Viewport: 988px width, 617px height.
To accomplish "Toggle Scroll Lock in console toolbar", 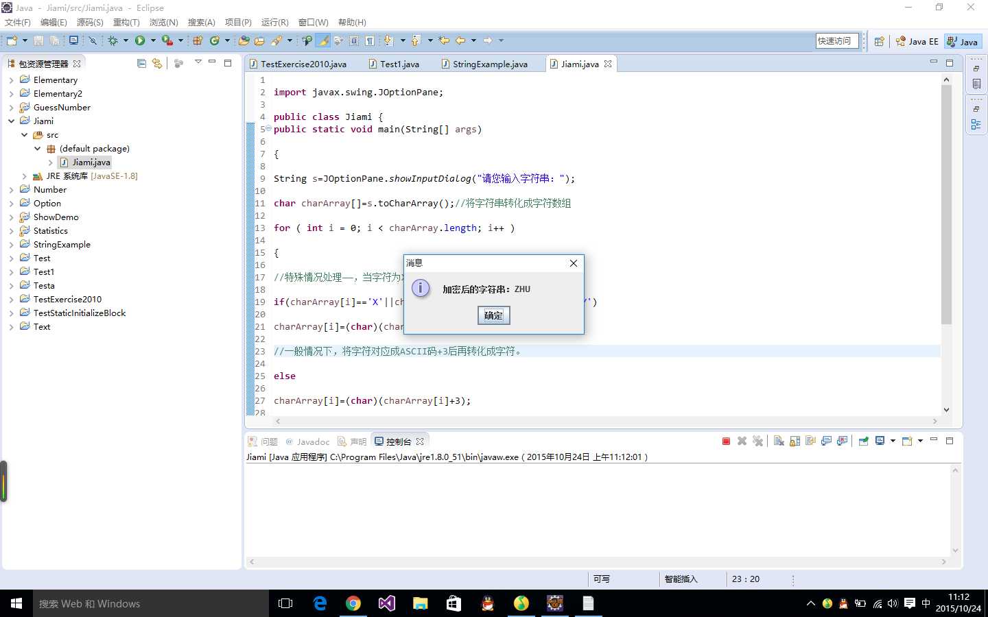I will pyautogui.click(x=795, y=441).
